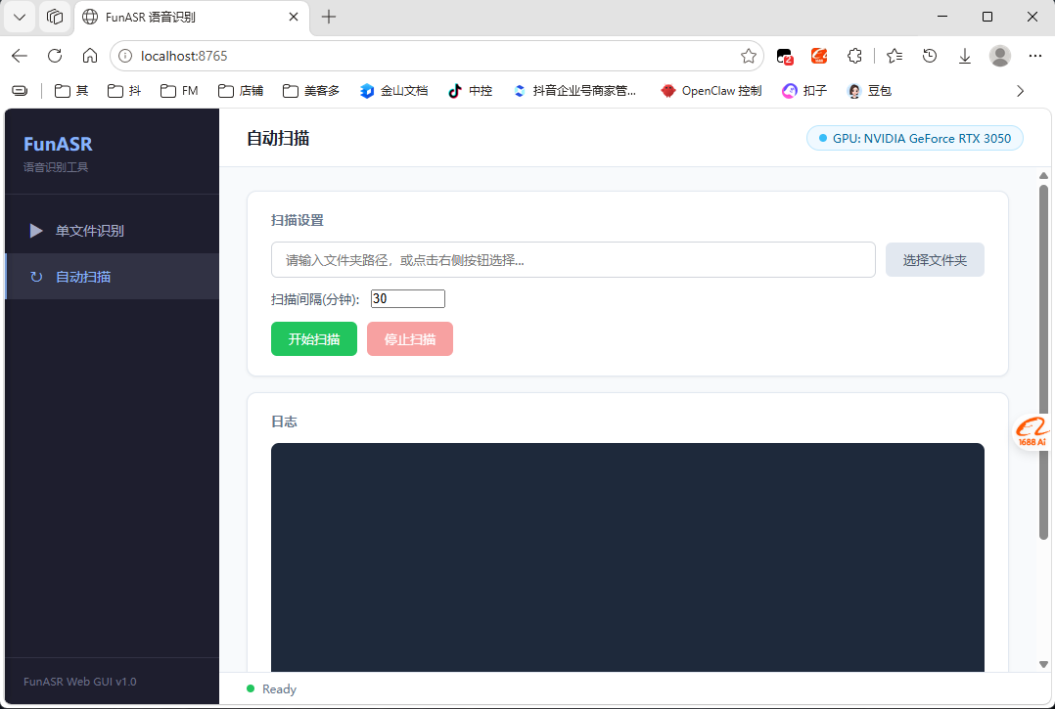The width and height of the screenshot is (1055, 709).
Task: Click the play triangle icon beside 单文件识别
Action: (36, 231)
